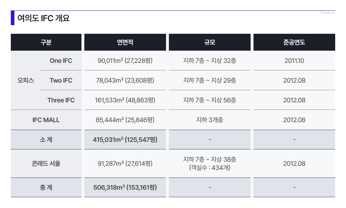This screenshot has width=346, height=208.
Task: Select the 소 계 subtotal label
Action: 46,140
